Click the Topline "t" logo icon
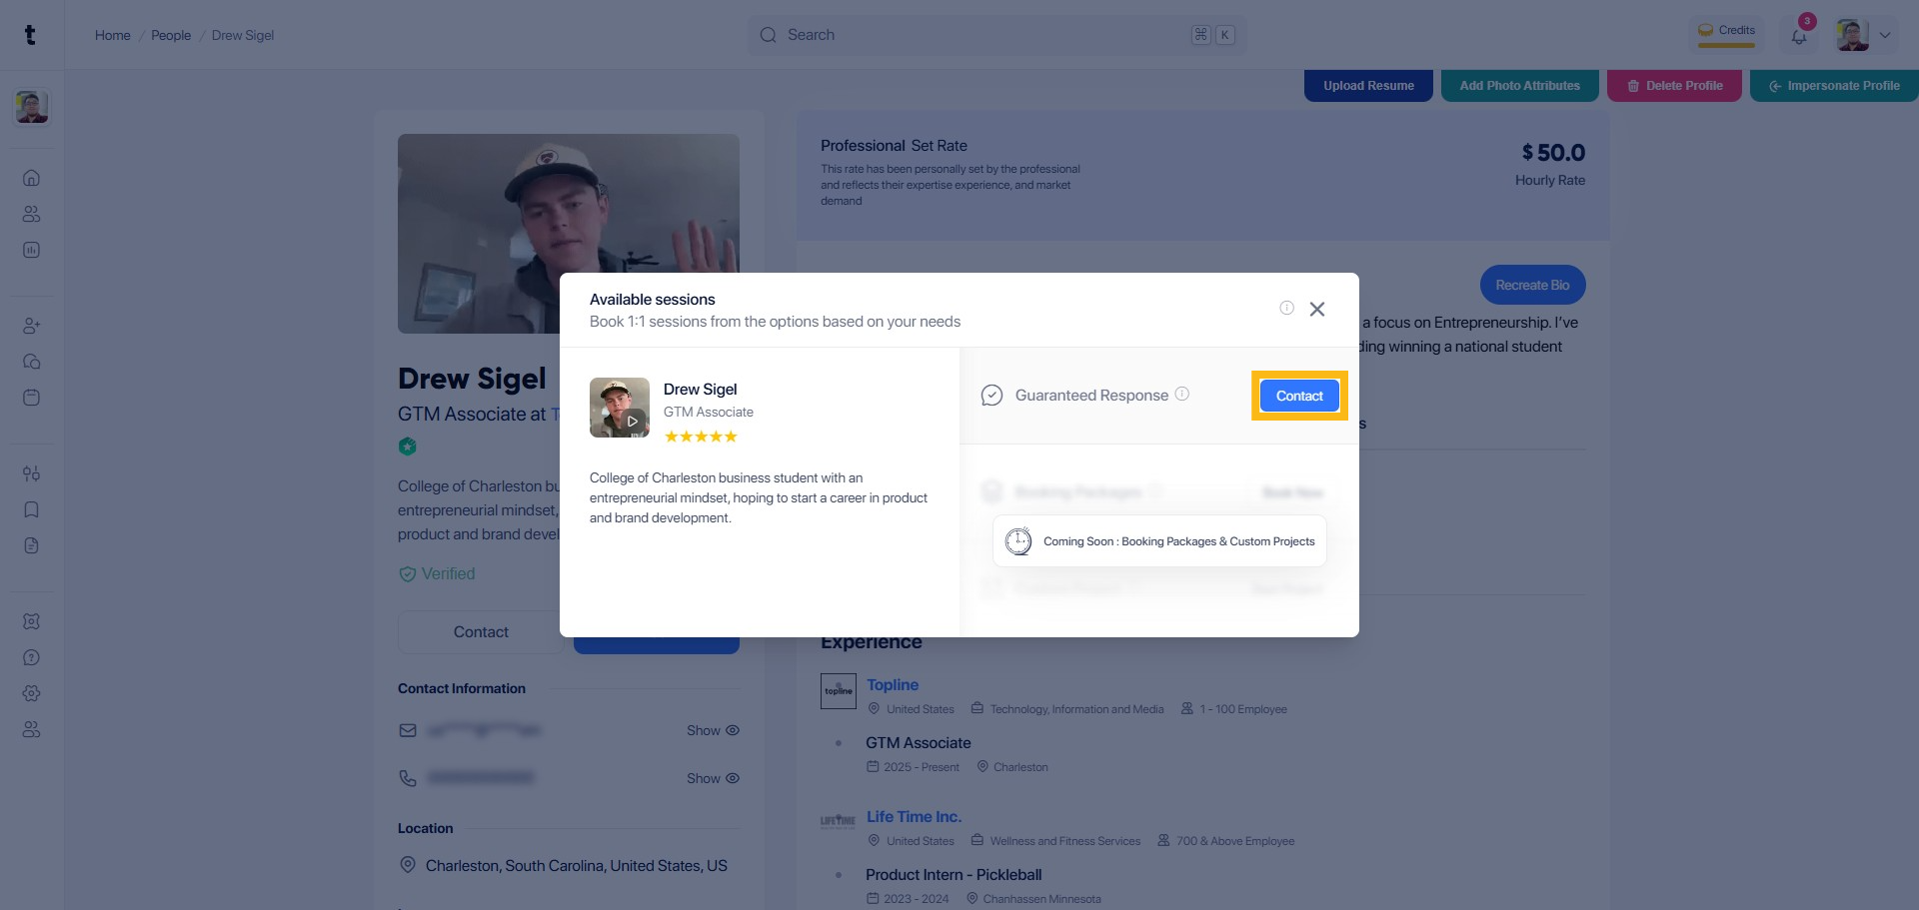 30,35
